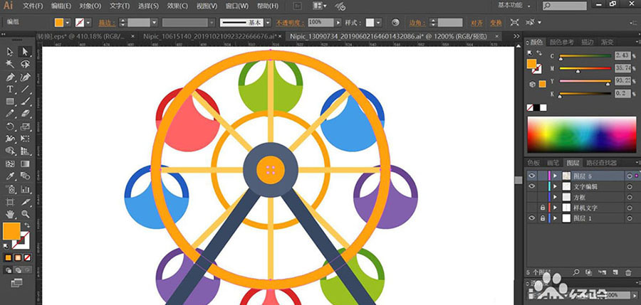Image resolution: width=641 pixels, height=305 pixels.
Task: Click the create new layer icon
Action: 615,272
